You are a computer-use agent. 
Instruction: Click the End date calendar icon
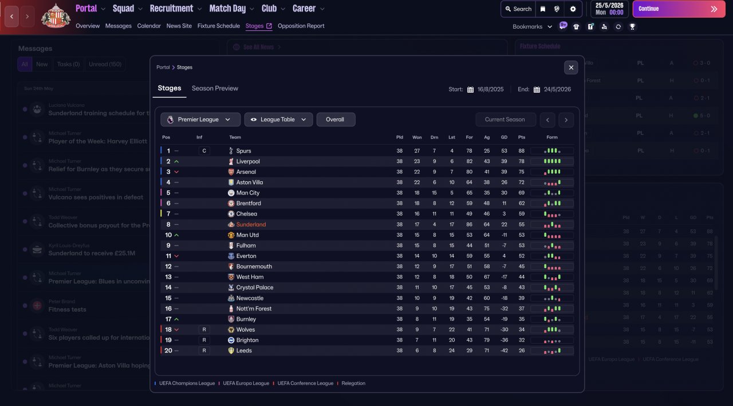coord(537,89)
